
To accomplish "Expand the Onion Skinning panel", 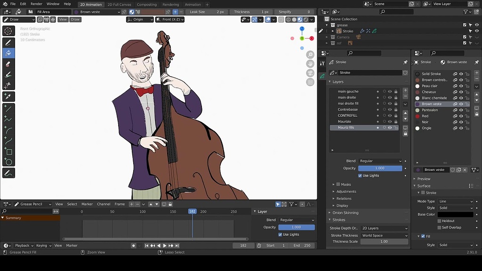I will (345, 213).
